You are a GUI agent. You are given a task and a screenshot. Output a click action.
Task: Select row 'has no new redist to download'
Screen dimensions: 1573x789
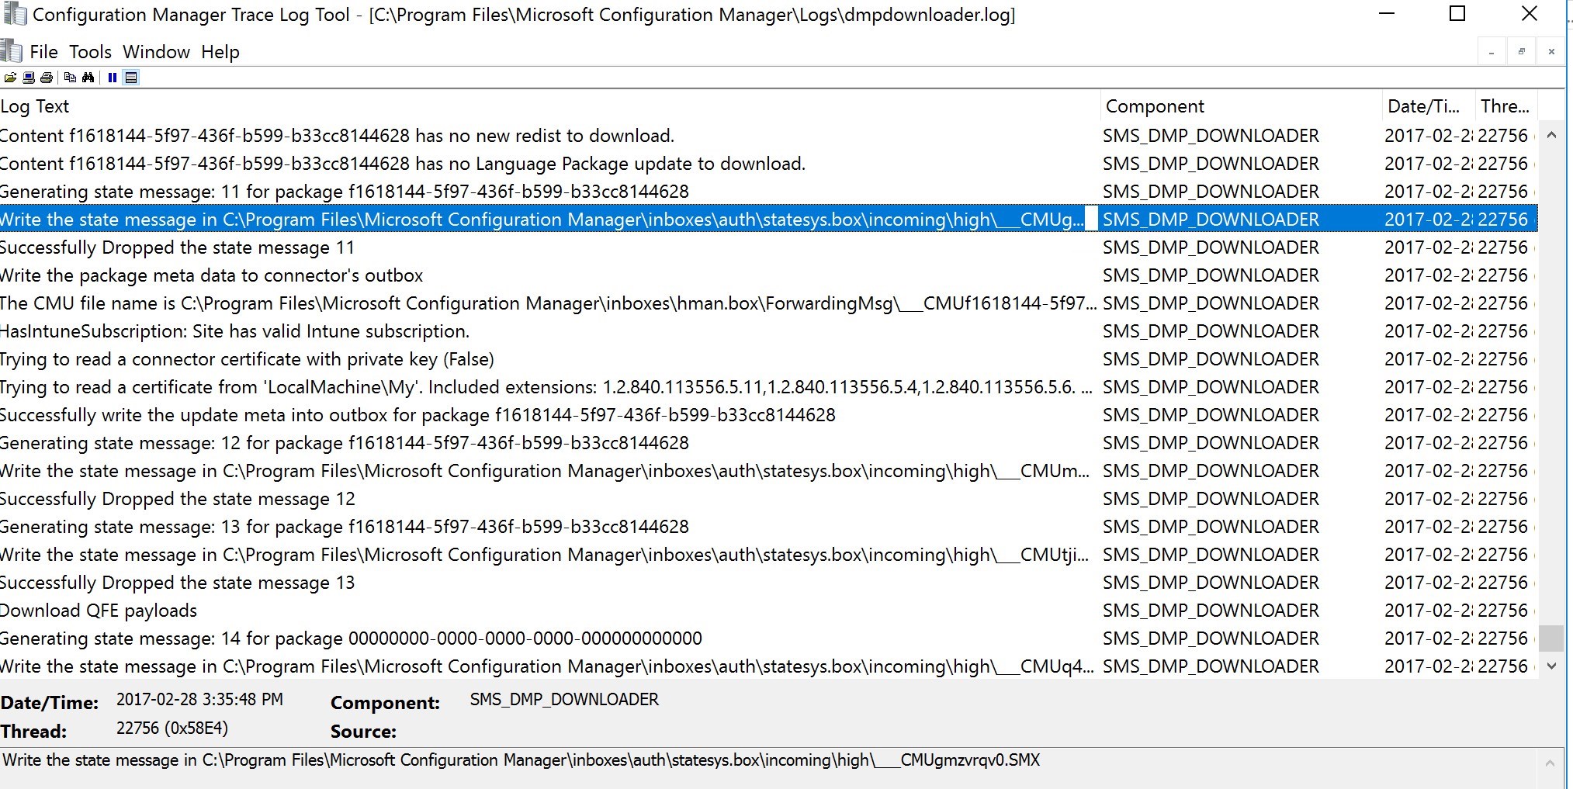pyautogui.click(x=768, y=136)
